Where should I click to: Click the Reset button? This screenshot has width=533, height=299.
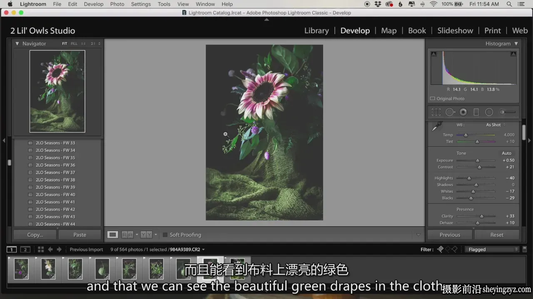point(497,235)
